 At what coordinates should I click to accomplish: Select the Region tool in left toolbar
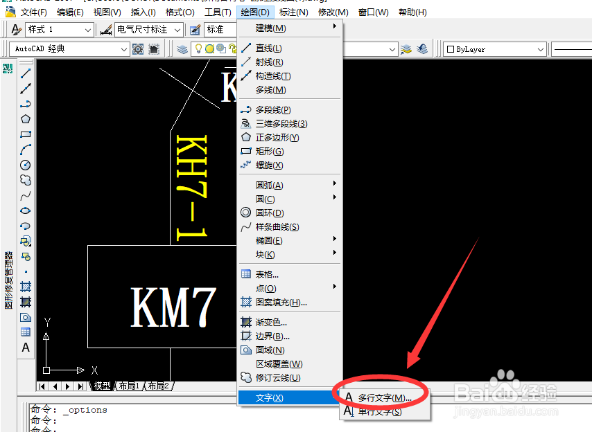[26, 317]
